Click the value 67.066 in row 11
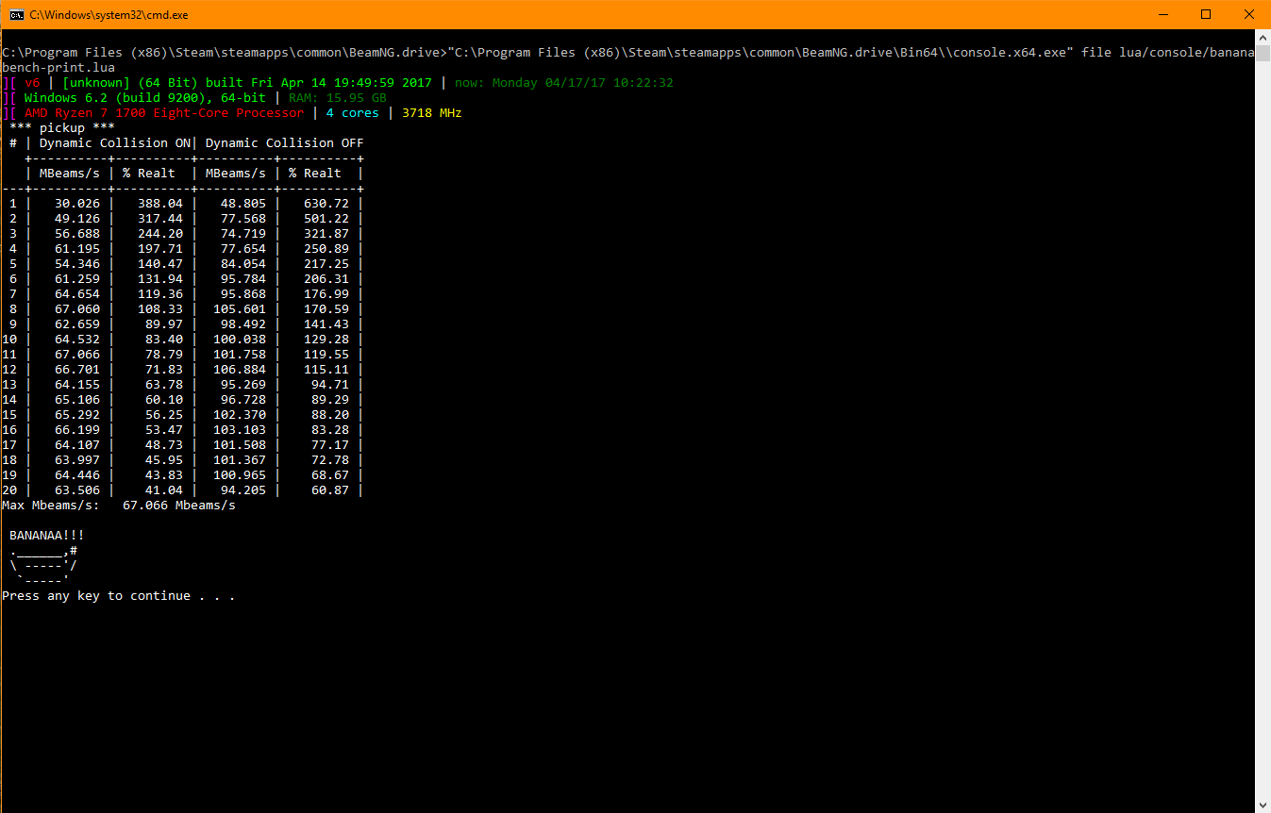Image resolution: width=1271 pixels, height=813 pixels. click(x=77, y=355)
